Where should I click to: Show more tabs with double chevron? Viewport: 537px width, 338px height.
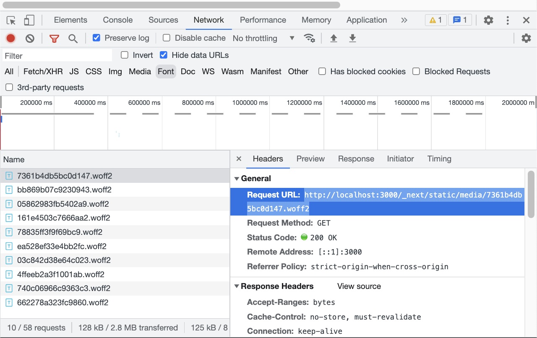pyautogui.click(x=404, y=20)
